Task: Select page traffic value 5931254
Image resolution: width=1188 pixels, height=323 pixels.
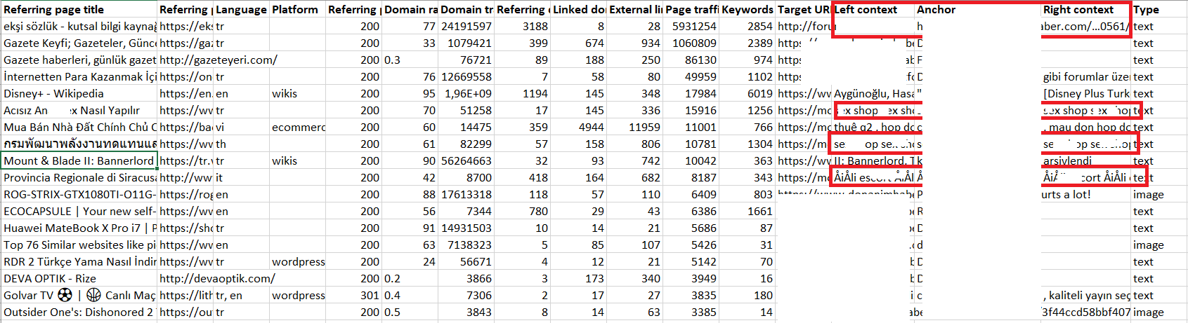Action: (x=691, y=26)
